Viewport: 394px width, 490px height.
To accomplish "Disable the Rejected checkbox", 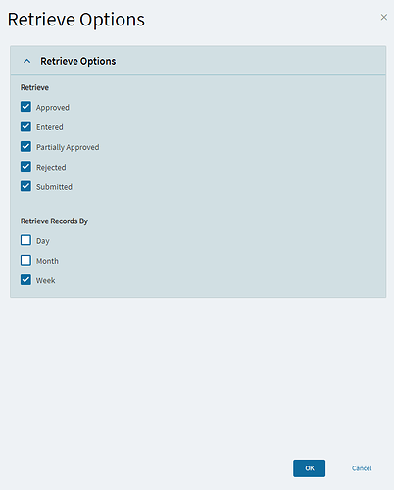I will (25, 167).
